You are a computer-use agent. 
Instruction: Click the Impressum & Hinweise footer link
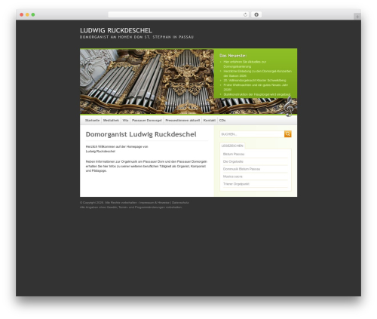pyautogui.click(x=155, y=203)
